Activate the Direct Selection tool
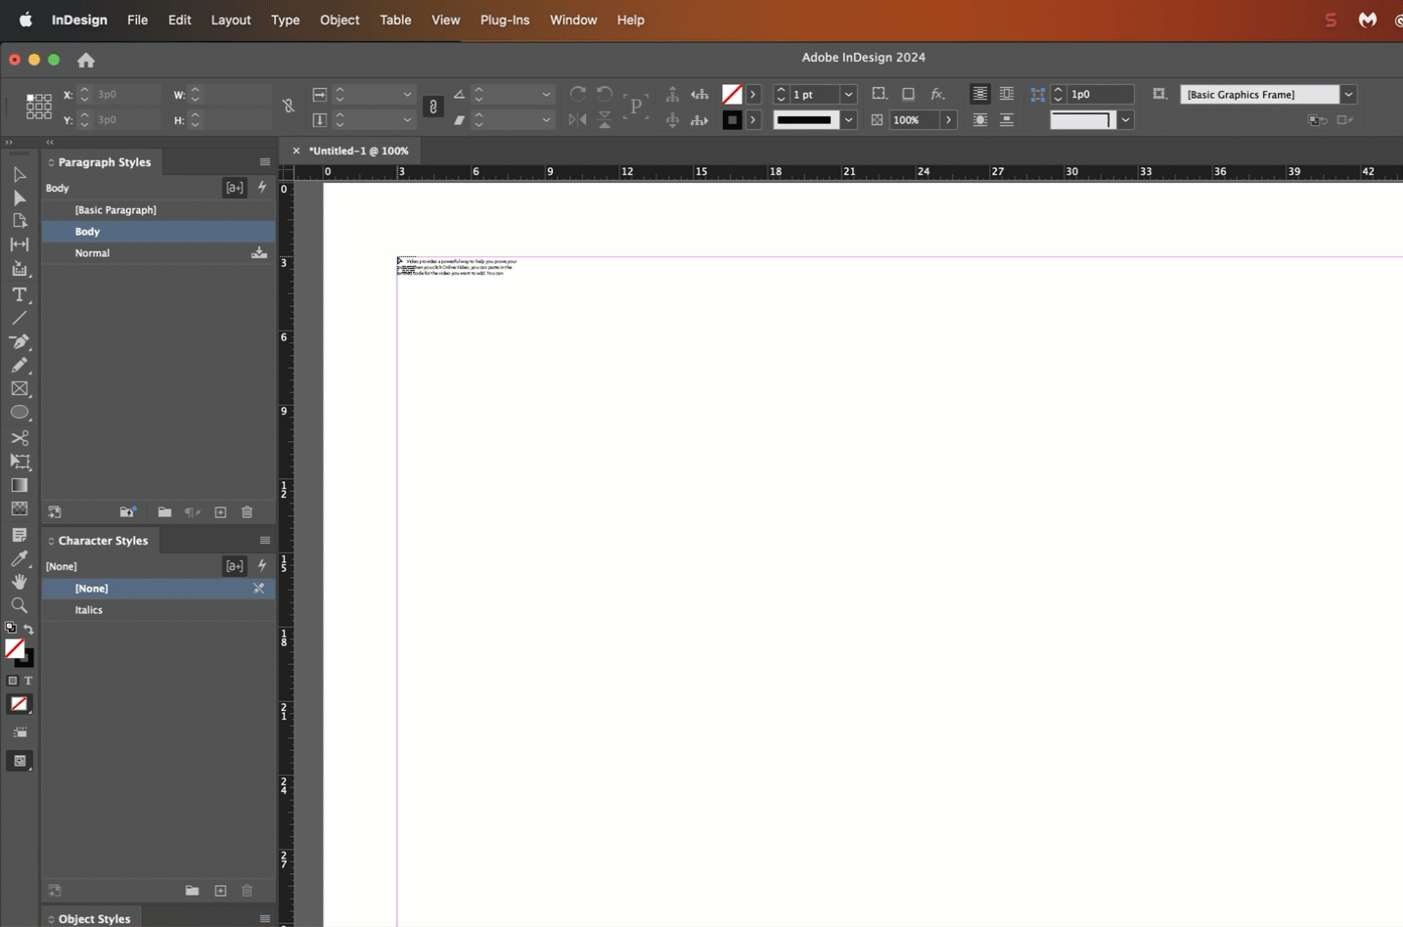 click(x=20, y=198)
